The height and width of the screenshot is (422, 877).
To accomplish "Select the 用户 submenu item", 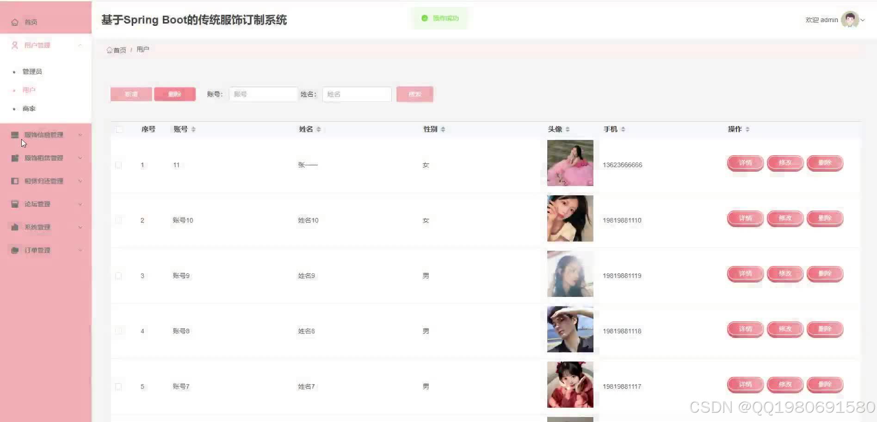I will [29, 90].
